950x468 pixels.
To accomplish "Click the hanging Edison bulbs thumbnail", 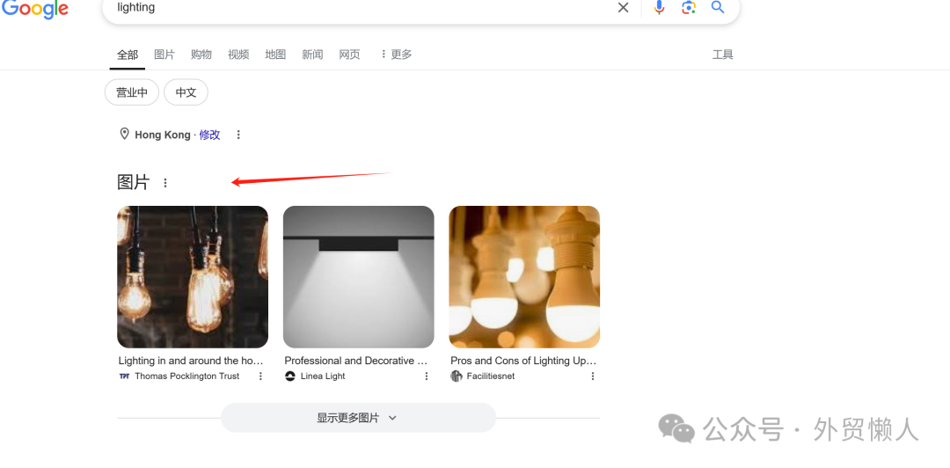I will (193, 277).
